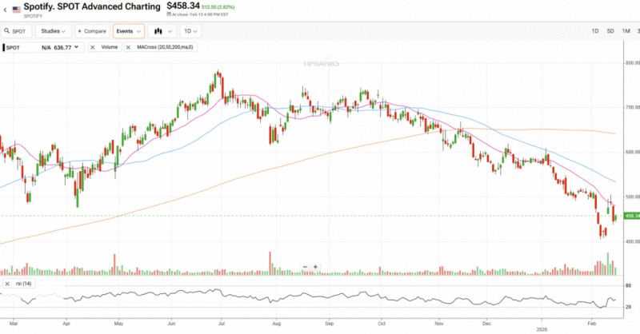Switch to the 1M time range
This screenshot has width=640, height=334.
click(x=625, y=31)
